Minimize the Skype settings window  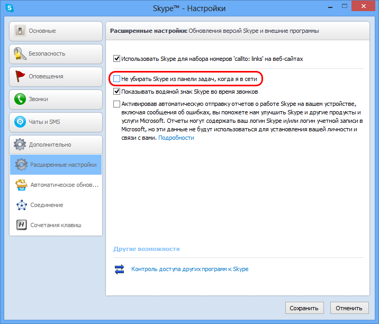point(330,7)
